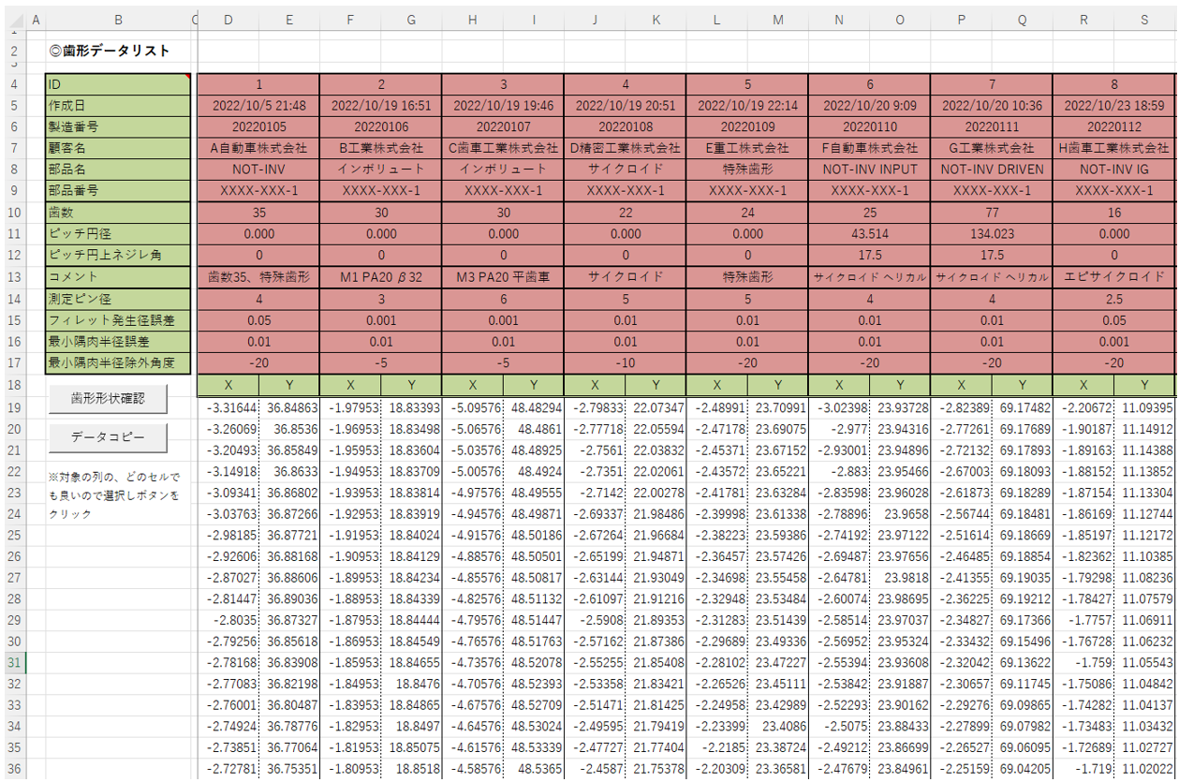Select the tooth count cell showing 77
Image resolution: width=1179 pixels, height=782 pixels.
tap(991, 213)
